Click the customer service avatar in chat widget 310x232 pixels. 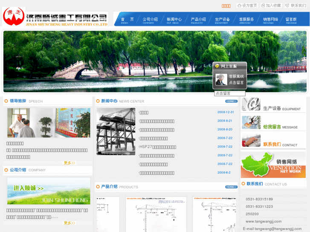pyautogui.click(x=221, y=80)
